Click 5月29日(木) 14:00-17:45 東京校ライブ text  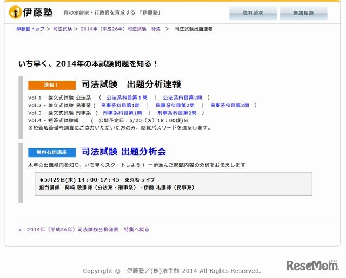(x=97, y=180)
